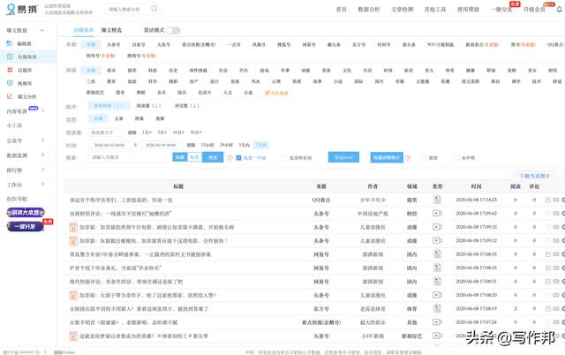Click the blue 搜索 button

213,157
